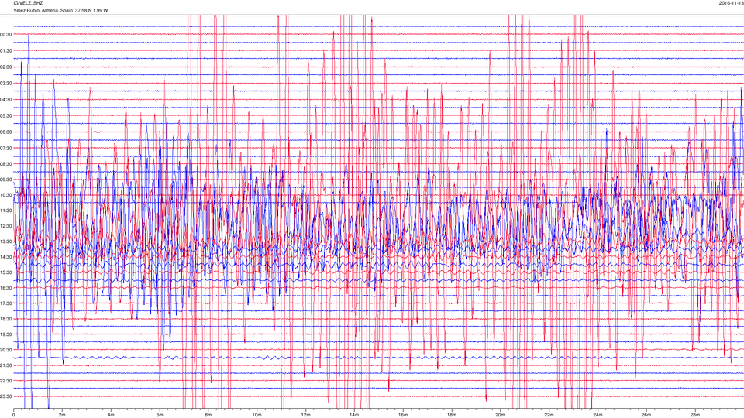This screenshot has height=418, width=744.
Task: Select the 22:30 time label
Action: (x=5, y=381)
